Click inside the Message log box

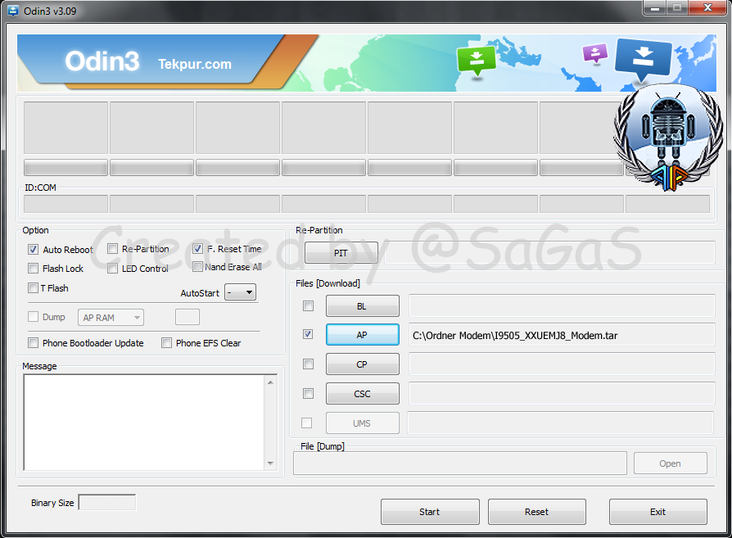click(x=144, y=423)
